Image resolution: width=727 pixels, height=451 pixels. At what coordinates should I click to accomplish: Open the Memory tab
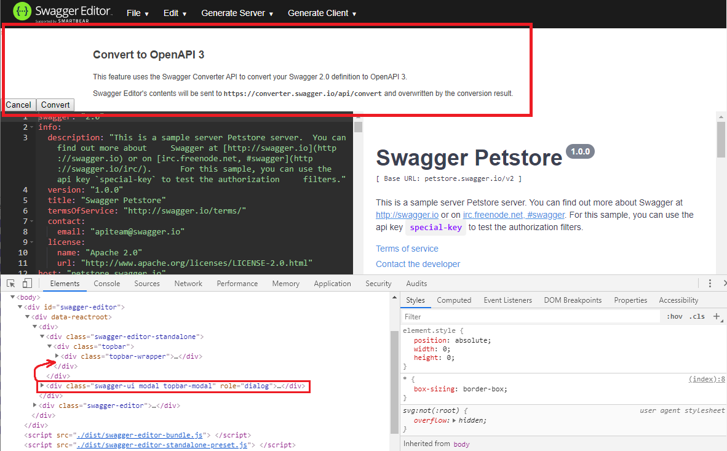(285, 284)
